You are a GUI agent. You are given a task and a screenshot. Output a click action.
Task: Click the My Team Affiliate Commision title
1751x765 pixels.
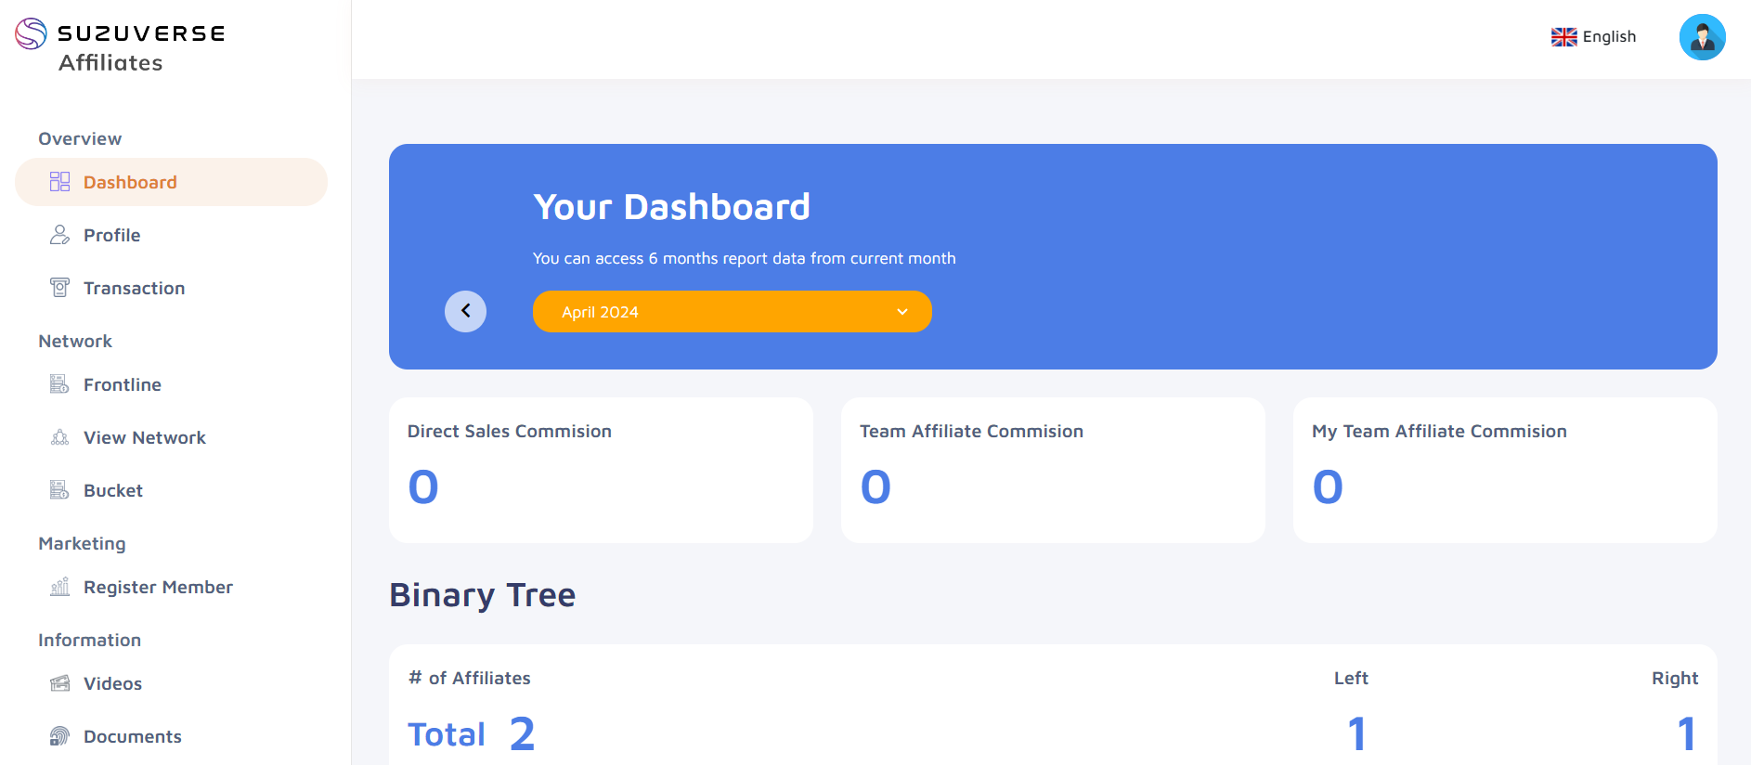coord(1439,431)
